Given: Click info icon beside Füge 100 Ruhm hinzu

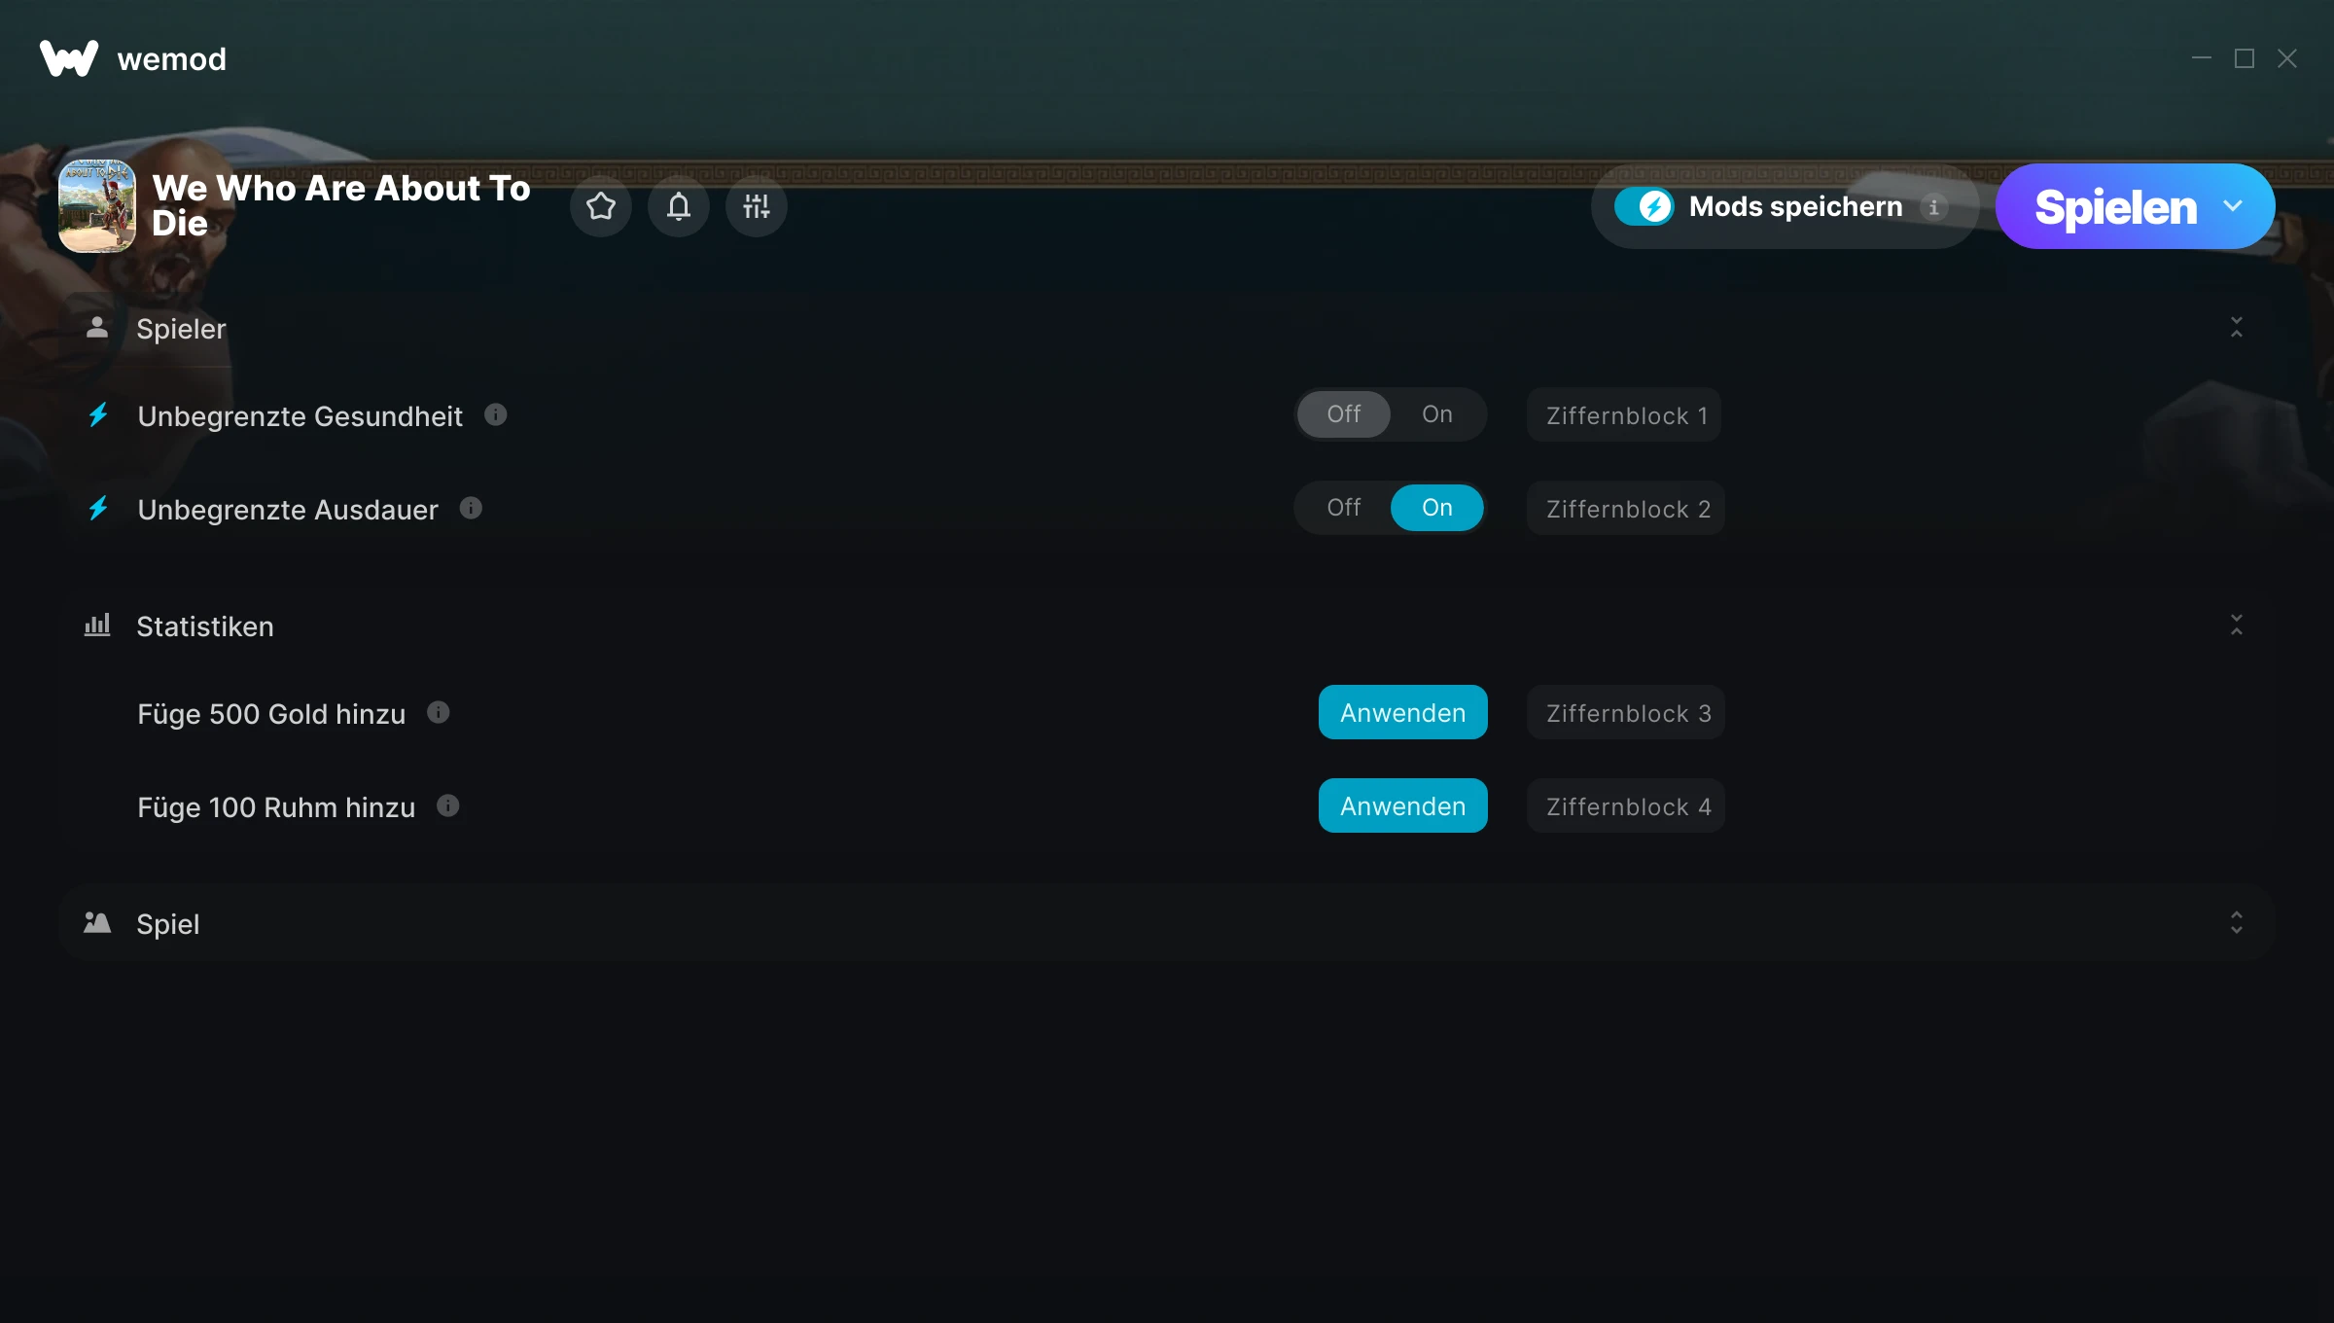Looking at the screenshot, I should coord(447,806).
